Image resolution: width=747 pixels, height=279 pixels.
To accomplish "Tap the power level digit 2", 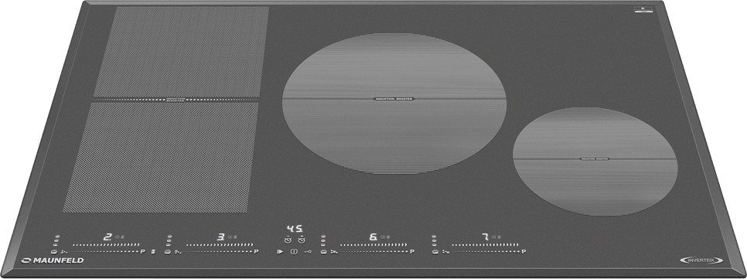I will point(107,236).
